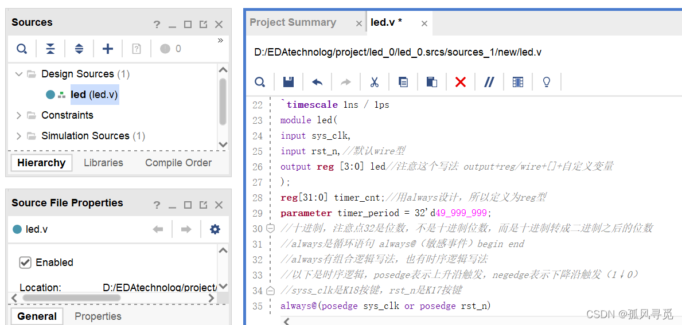Close the Project Summary tab

359,24
